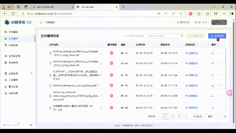
Task: Click the search magnifier icon in search box
Action: tap(182, 36)
